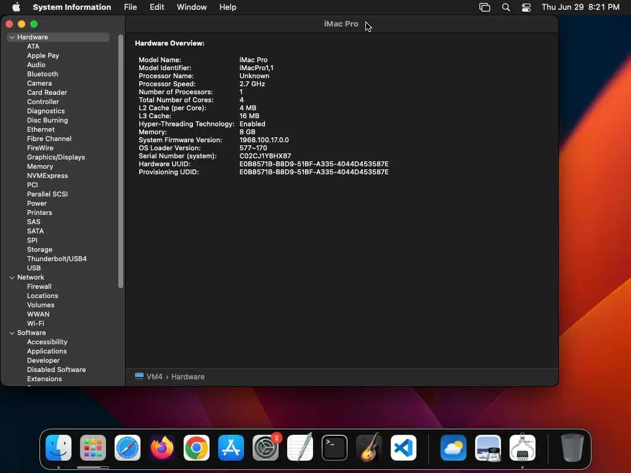Click the date and time in menu bar
Image resolution: width=631 pixels, height=473 pixels.
(x=580, y=7)
